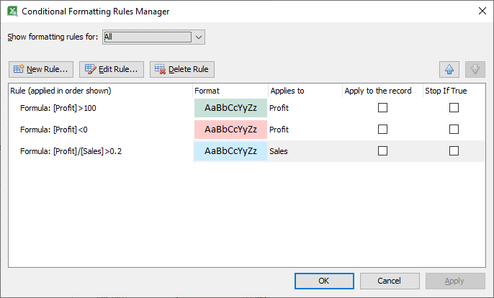Screen dimensions: 494x298
Task: Tick Stop If True for Profit>100 rule
Action: click(454, 108)
